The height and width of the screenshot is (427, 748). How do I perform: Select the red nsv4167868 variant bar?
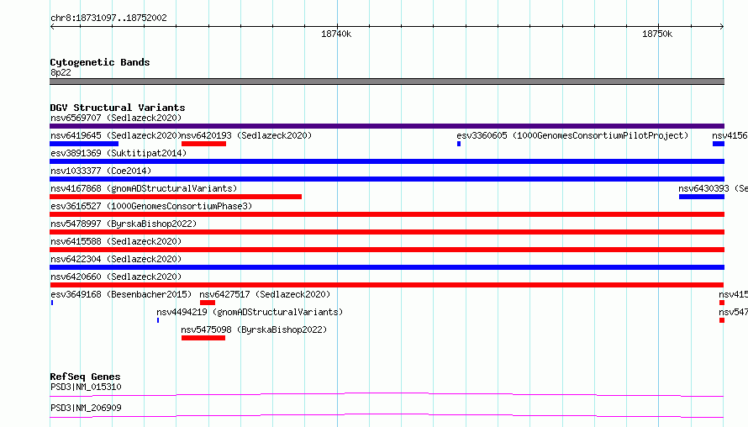click(176, 197)
